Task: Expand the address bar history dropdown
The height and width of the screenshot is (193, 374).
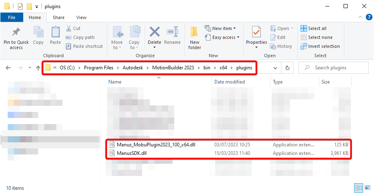Action: (x=276, y=68)
